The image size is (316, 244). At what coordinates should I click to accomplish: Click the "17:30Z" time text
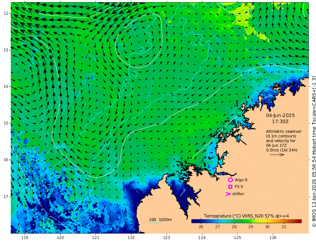point(280,122)
